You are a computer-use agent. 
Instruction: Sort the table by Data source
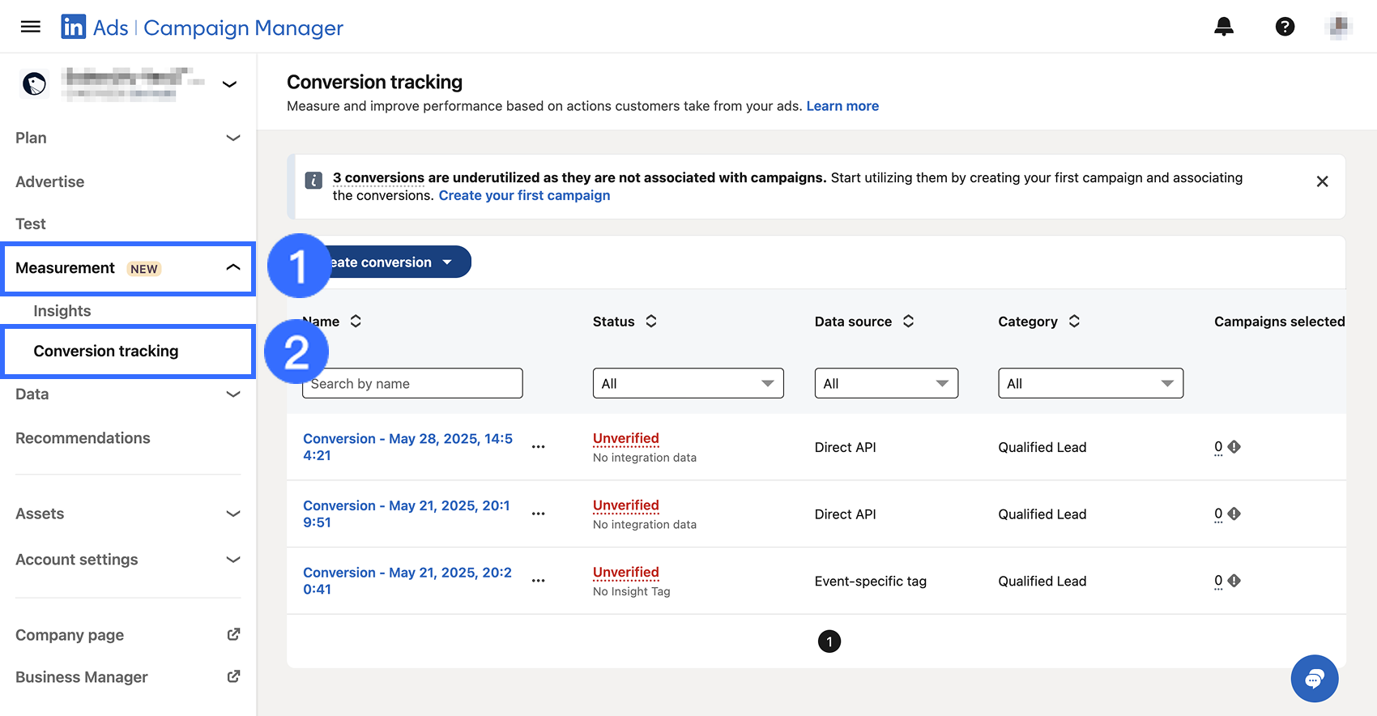click(908, 322)
